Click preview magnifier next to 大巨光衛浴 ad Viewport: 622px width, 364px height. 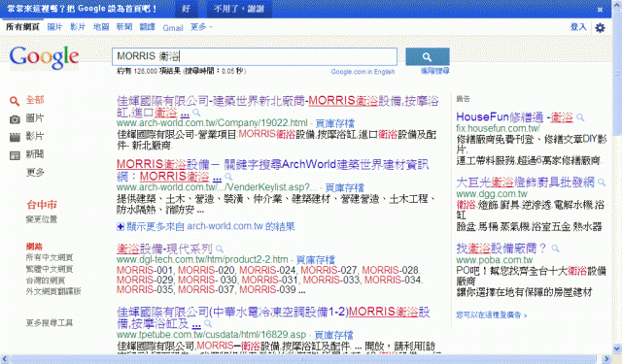[602, 182]
